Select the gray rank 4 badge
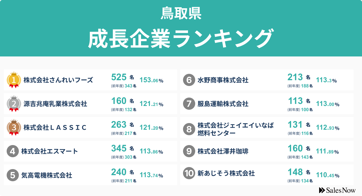 coord(12,151)
